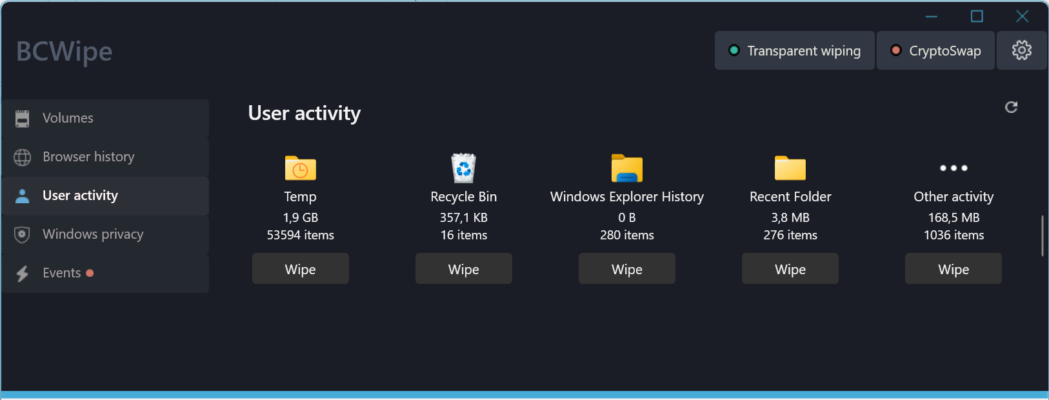This screenshot has width=1049, height=400.
Task: Click the Temp folder clock icon
Action: [x=301, y=168]
